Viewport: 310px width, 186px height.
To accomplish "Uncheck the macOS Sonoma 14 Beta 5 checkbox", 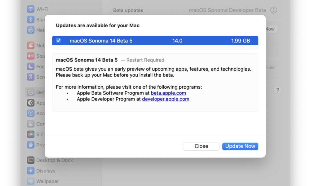I will click(x=58, y=41).
